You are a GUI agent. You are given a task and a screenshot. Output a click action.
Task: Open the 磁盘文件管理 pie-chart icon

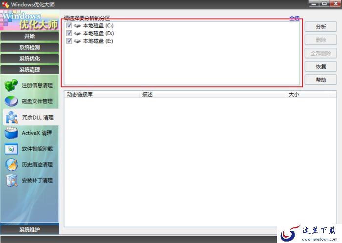pos(11,101)
